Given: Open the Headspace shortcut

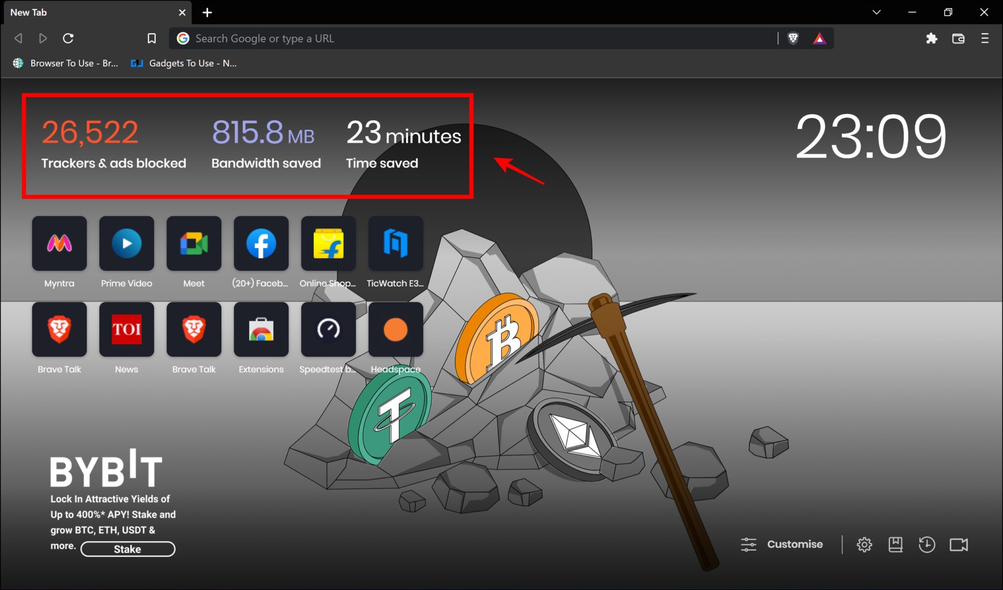Looking at the screenshot, I should click(395, 329).
